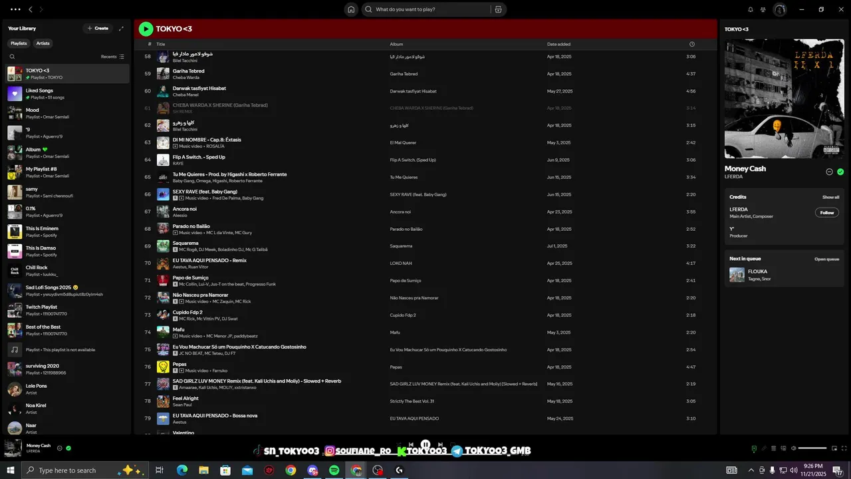851x479 pixels.
Task: Sort by the # column header
Action: [x=150, y=44]
